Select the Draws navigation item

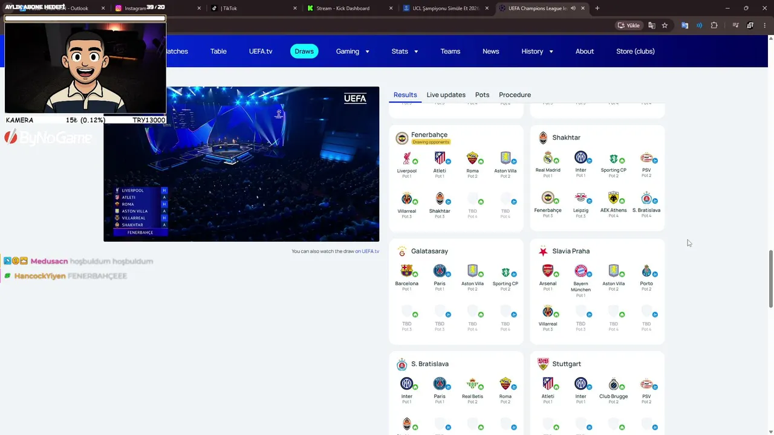coord(304,51)
